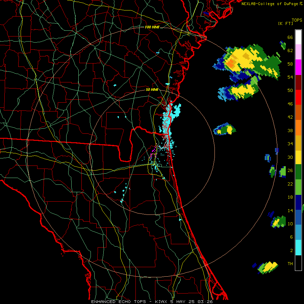Image resolution: width=304 pixels, height=304 pixels.
Task: Click the navy 18 kft legend swatch
Action: coord(298,202)
